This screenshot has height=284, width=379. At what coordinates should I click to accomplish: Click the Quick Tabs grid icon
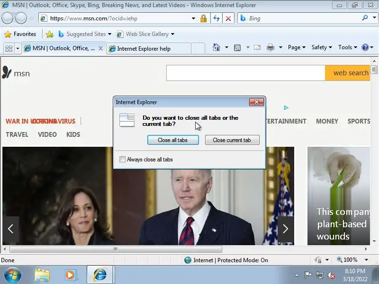point(9,49)
